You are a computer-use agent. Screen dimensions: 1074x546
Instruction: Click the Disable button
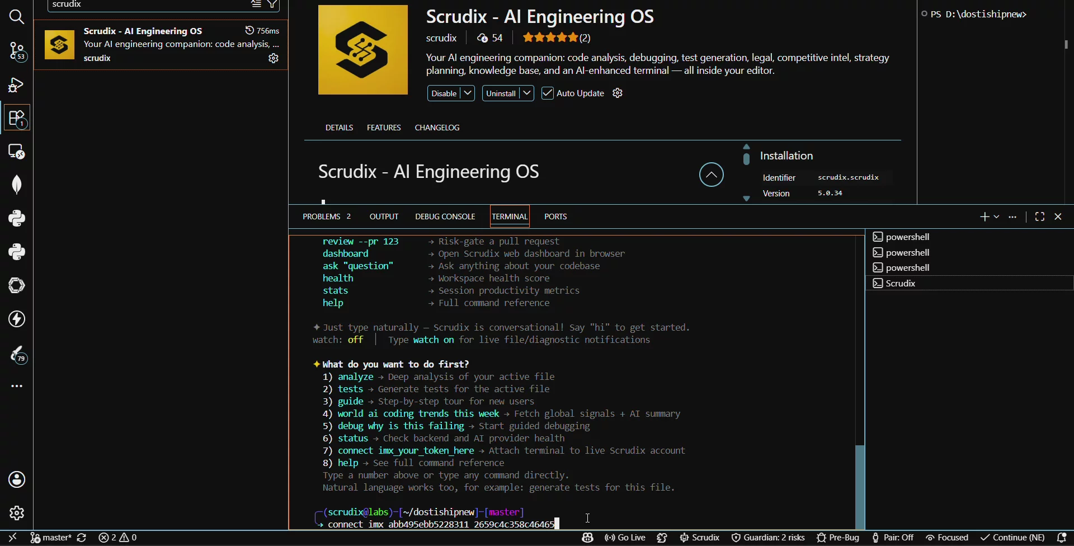coord(444,93)
